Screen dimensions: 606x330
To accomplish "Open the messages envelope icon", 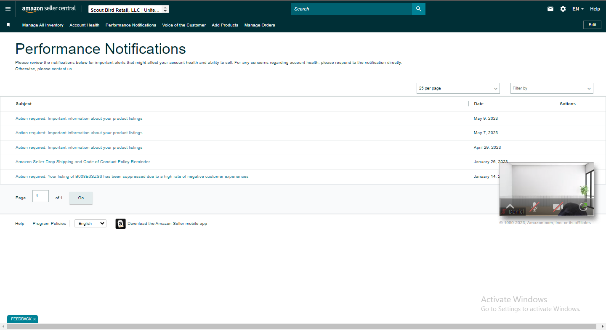I will click(x=550, y=9).
